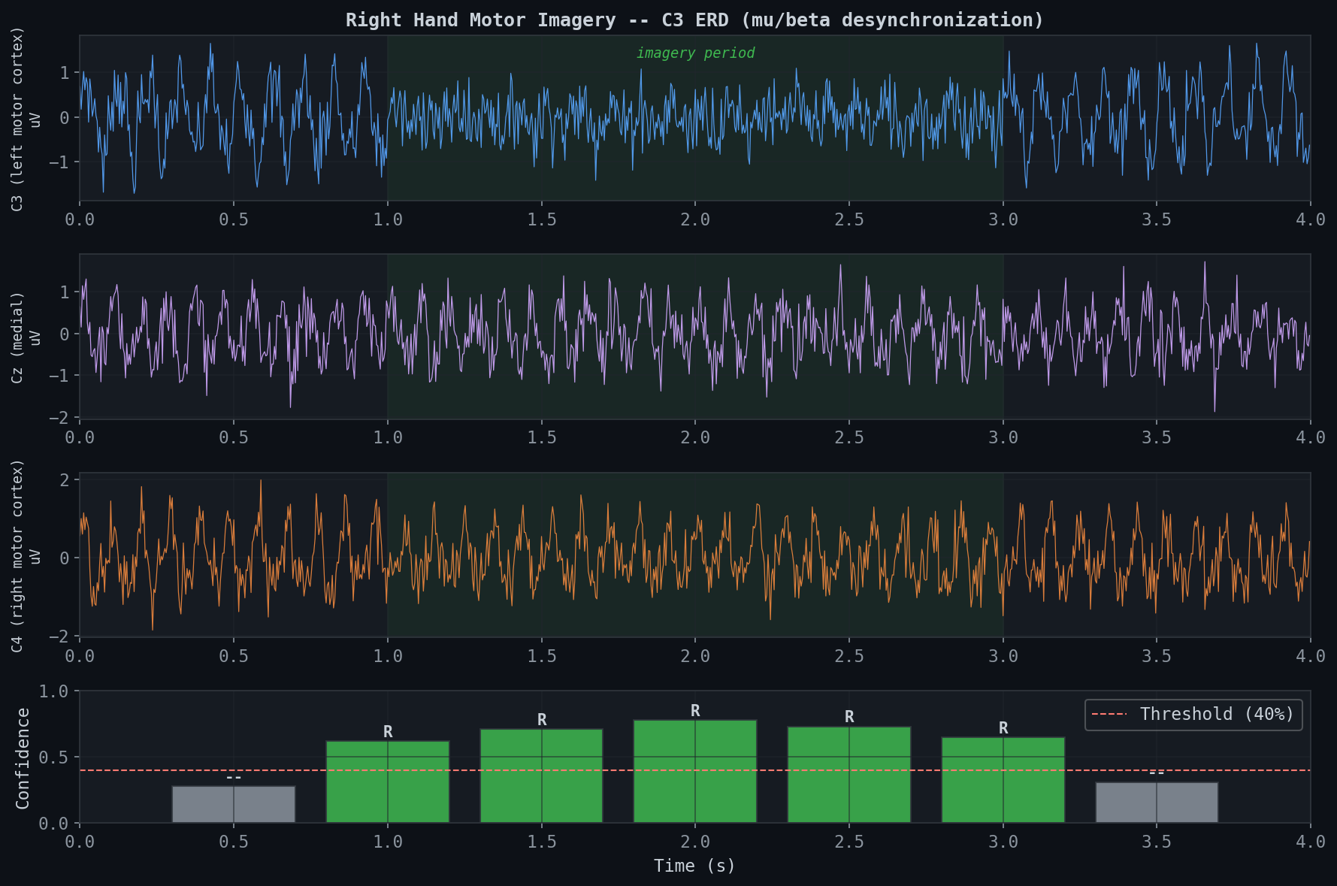Click the 2.0 tick on the bottom axis

coord(695,842)
